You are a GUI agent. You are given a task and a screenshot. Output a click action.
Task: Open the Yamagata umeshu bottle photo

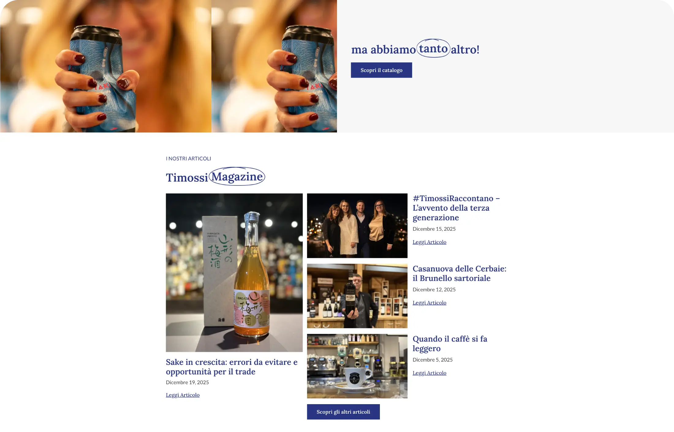234,273
